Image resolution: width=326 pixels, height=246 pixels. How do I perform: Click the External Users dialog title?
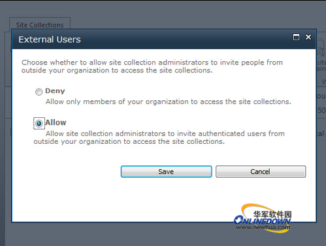pyautogui.click(x=50, y=40)
